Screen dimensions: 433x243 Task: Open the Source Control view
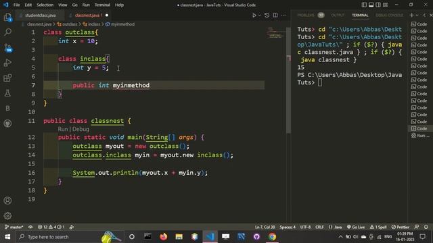click(7, 48)
